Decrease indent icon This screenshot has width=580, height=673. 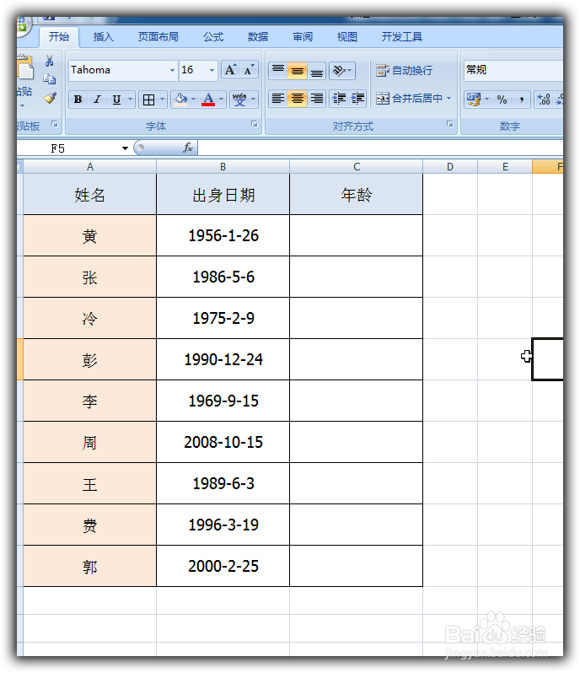(x=339, y=99)
